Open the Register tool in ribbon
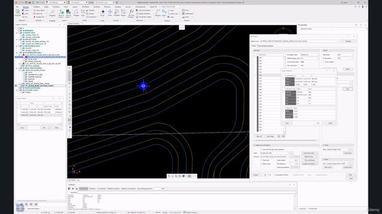The image size is (382, 214). pyautogui.click(x=76, y=13)
